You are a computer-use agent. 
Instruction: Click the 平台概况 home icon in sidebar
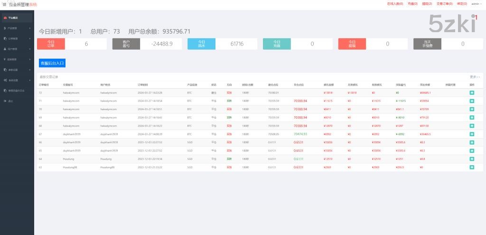point(5,17)
